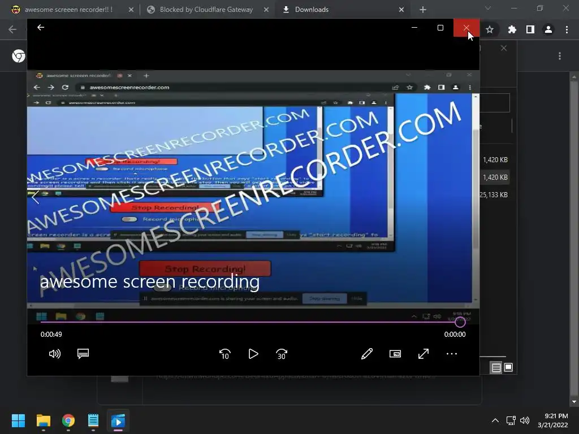
Task: Select the Downloads tab in Chrome
Action: coord(312,10)
